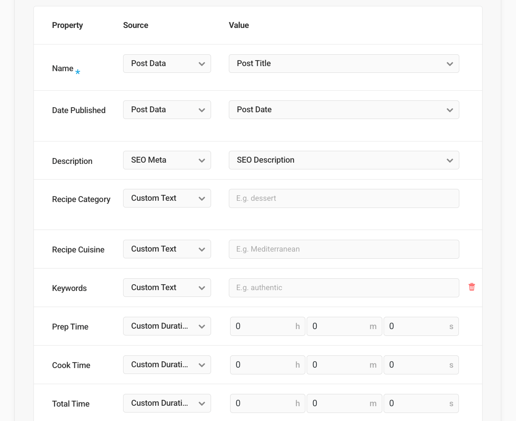Open the Recipe Cuisine source dropdown
This screenshot has height=421, width=516.
tap(167, 249)
